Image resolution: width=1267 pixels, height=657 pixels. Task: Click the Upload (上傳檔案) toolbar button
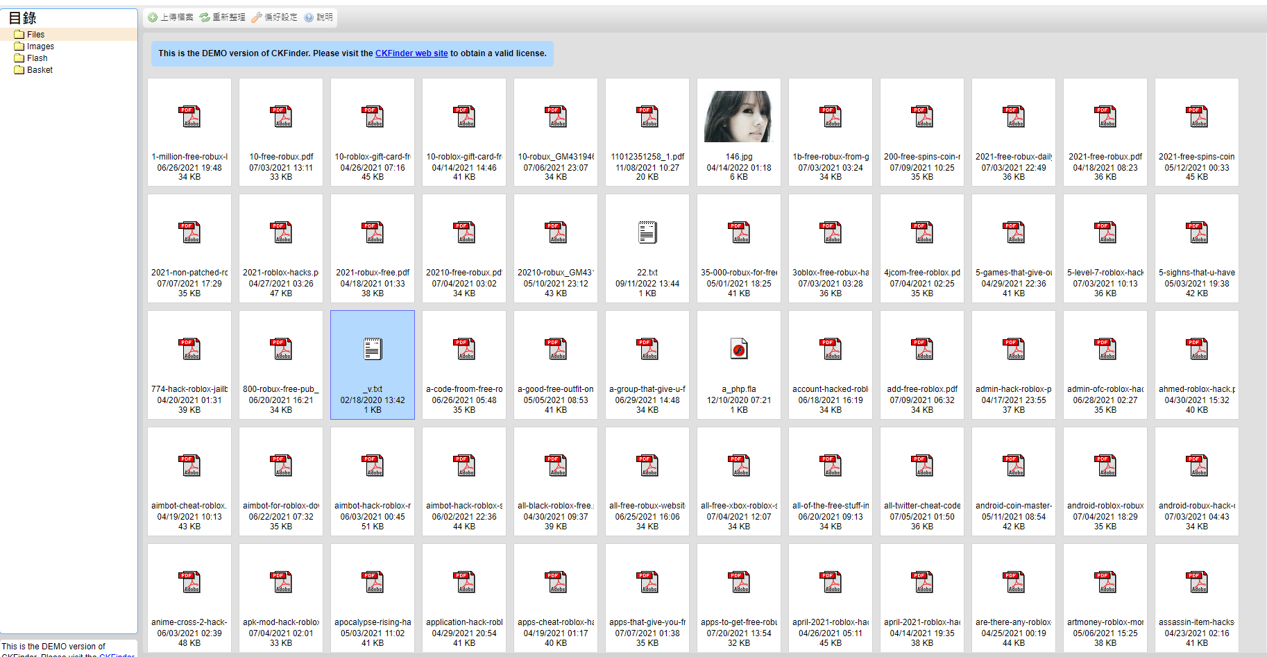click(x=171, y=17)
